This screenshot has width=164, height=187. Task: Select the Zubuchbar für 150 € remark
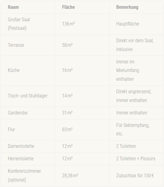[x=135, y=176]
